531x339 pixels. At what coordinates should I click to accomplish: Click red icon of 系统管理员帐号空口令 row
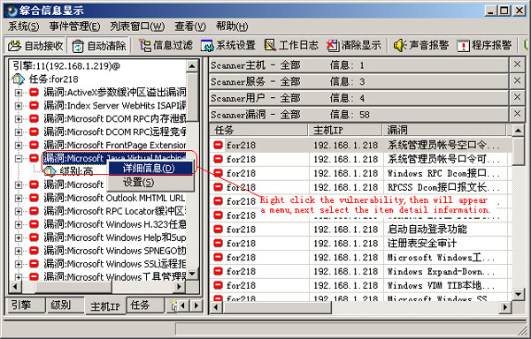tap(218, 145)
